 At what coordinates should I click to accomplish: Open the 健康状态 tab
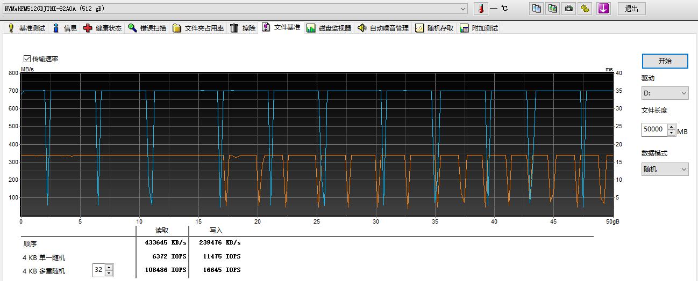(x=103, y=28)
